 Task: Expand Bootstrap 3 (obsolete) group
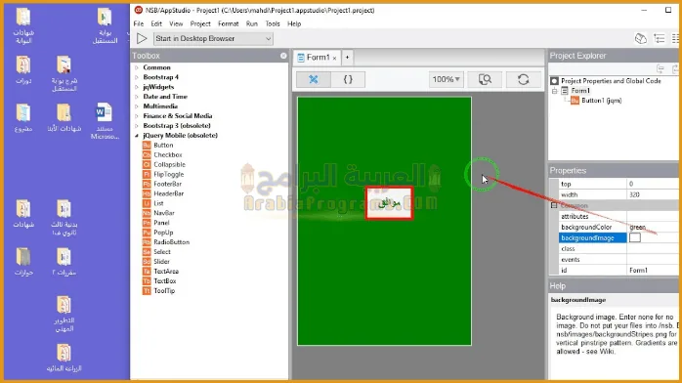[137, 126]
